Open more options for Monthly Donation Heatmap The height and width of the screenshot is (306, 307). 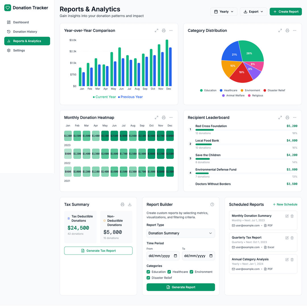point(171,117)
